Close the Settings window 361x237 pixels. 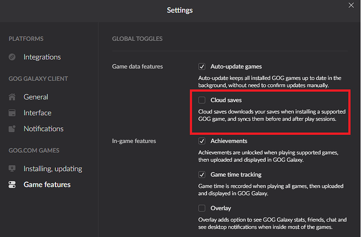coord(351,5)
